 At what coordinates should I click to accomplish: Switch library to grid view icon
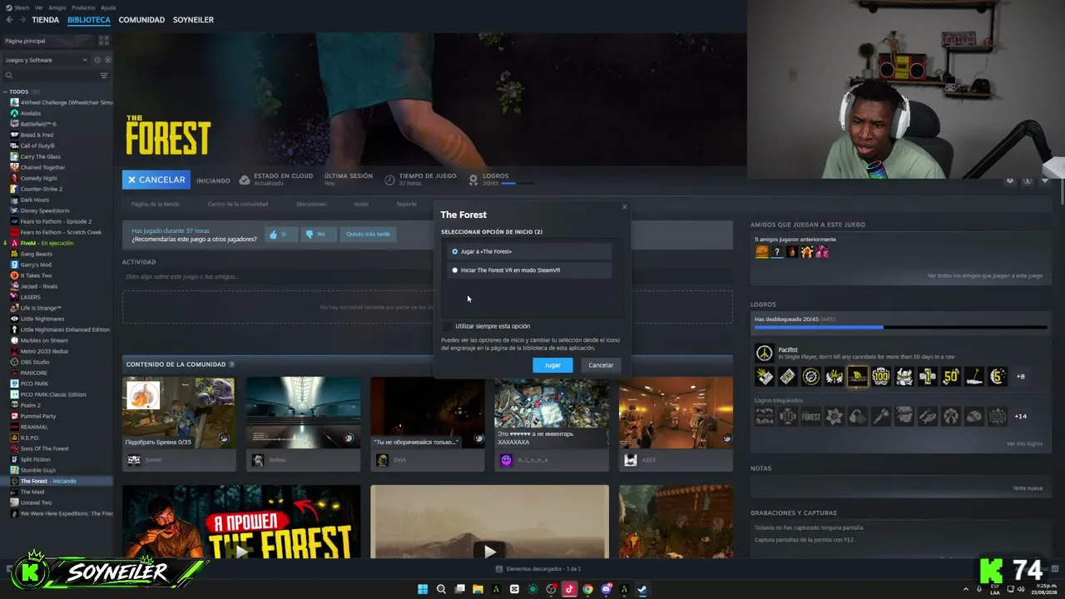click(104, 41)
